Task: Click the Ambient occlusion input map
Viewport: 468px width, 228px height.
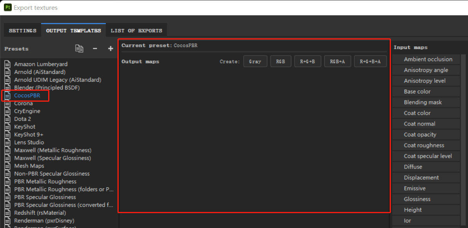Action: point(426,59)
